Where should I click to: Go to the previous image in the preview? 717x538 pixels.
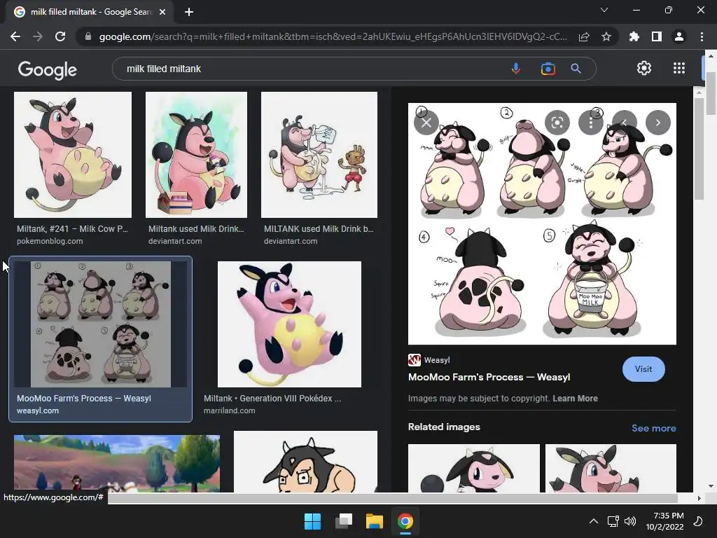pos(624,123)
